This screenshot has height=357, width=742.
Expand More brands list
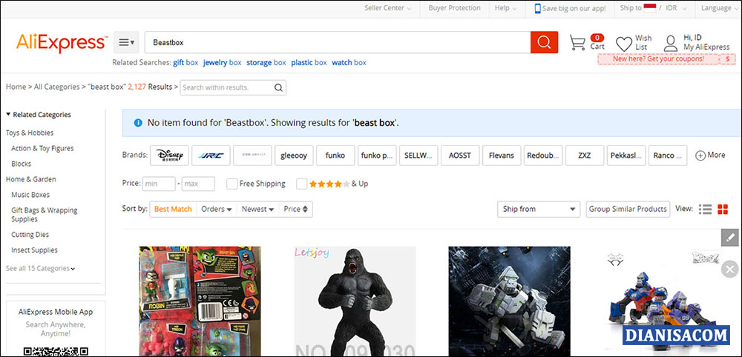coord(710,156)
